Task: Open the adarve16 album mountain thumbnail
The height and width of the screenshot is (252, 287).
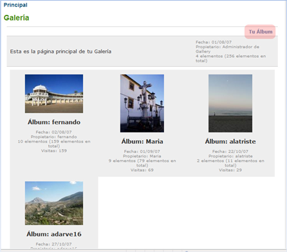Action: coord(54,203)
